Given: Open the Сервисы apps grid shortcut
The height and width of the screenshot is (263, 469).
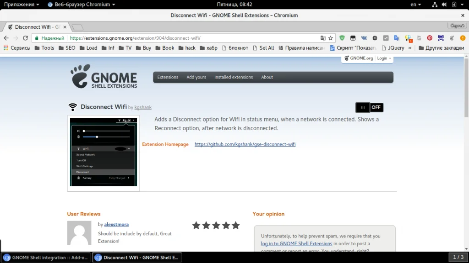Looking at the screenshot, I should pyautogui.click(x=17, y=47).
